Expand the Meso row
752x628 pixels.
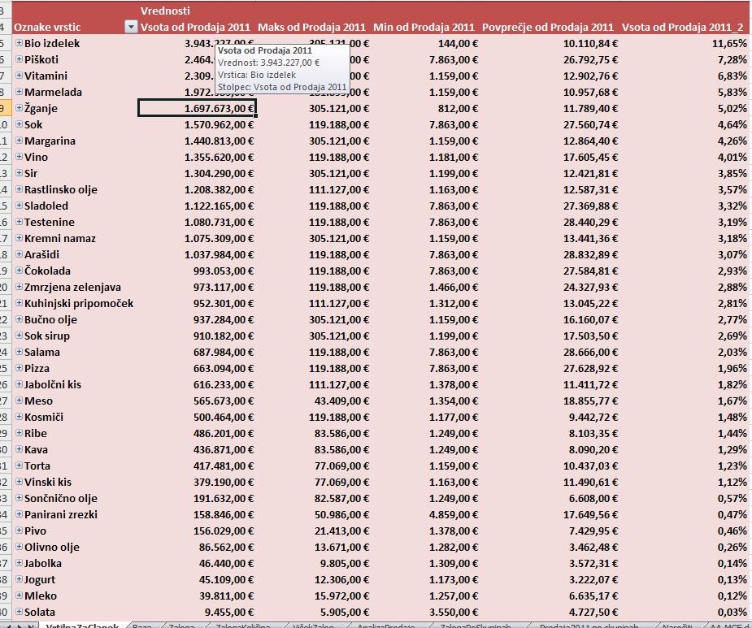pos(19,401)
